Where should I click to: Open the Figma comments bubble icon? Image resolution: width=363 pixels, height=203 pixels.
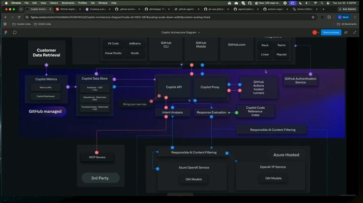click(15, 32)
